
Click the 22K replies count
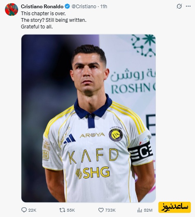pyautogui.click(x=32, y=210)
